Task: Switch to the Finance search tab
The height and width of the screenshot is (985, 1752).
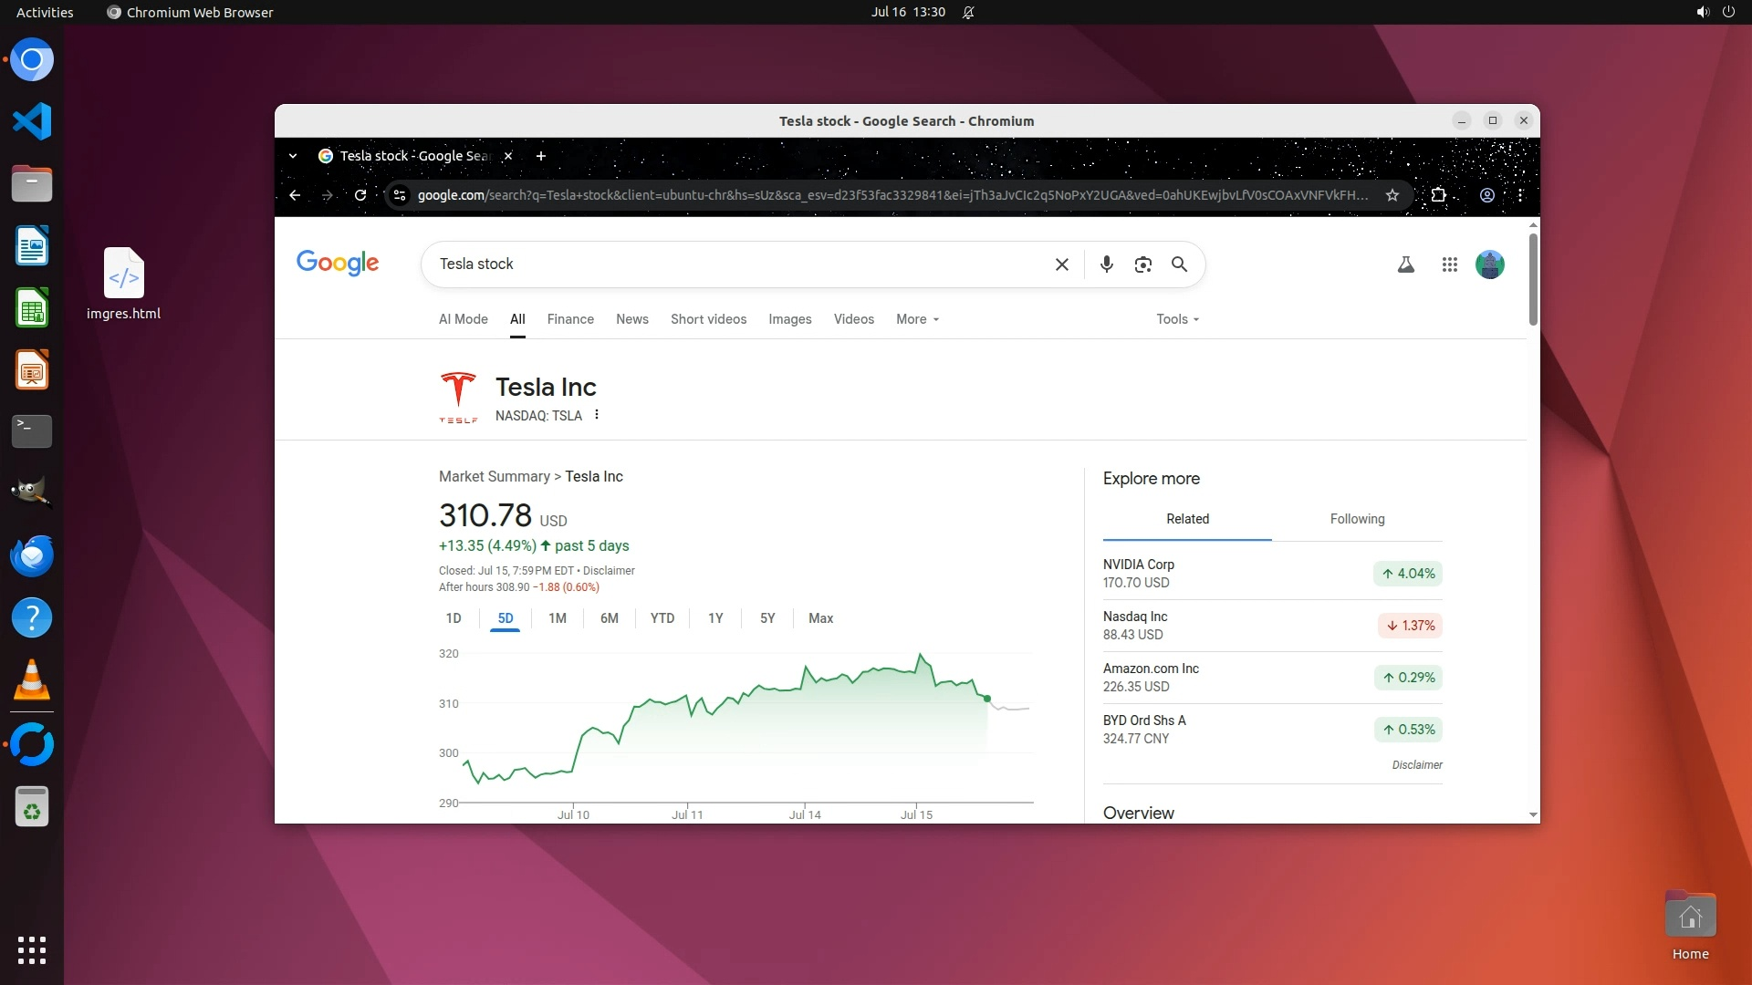Action: click(570, 319)
